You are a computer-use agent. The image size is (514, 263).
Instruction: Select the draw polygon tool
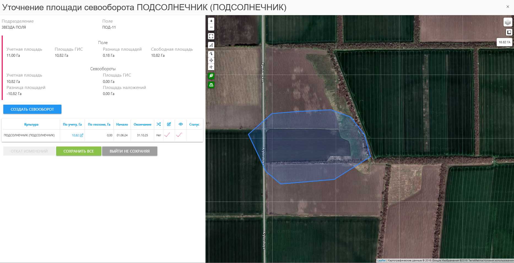[211, 45]
